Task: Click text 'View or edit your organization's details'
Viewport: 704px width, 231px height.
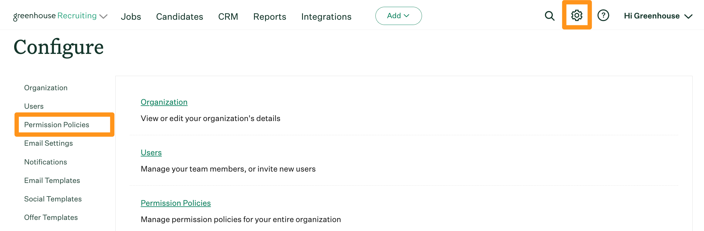Action: pos(211,119)
